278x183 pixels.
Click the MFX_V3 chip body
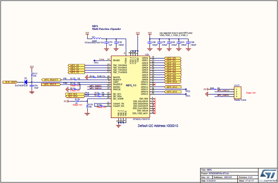click(x=130, y=86)
